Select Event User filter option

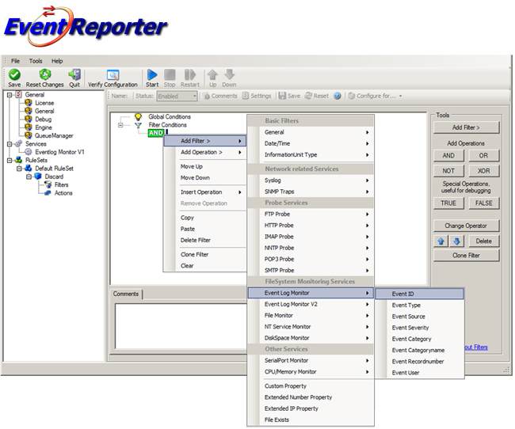pyautogui.click(x=420, y=373)
